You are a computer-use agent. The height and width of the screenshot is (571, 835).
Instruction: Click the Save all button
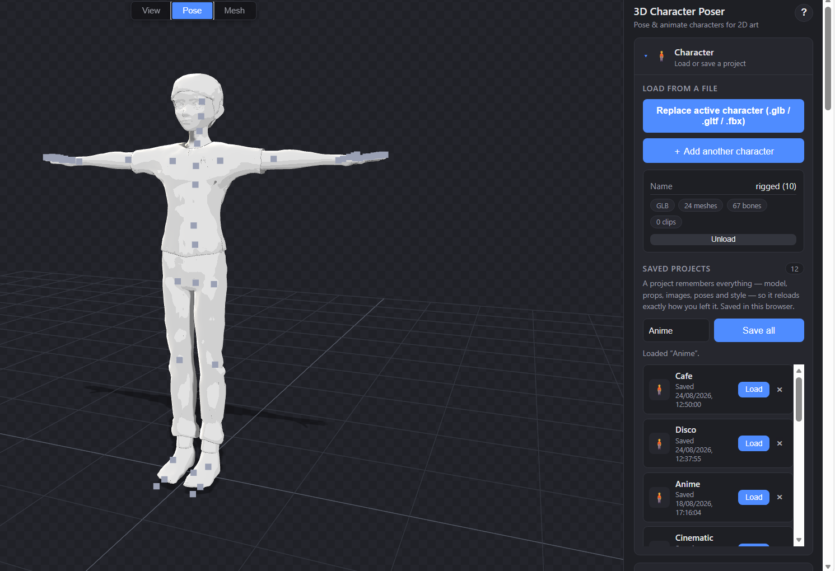click(759, 330)
